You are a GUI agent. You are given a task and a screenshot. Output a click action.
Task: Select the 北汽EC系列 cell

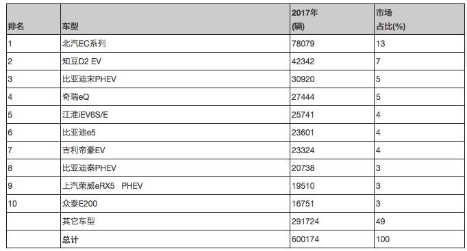[x=175, y=44]
